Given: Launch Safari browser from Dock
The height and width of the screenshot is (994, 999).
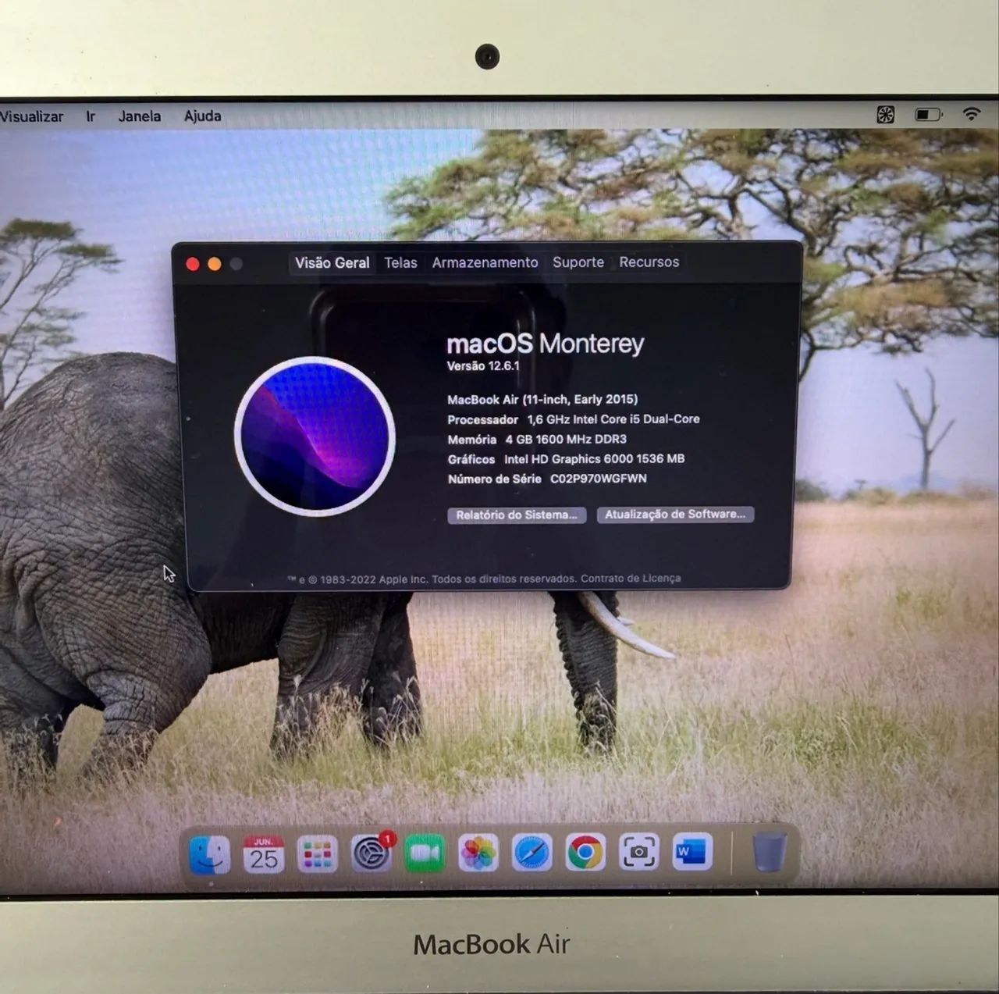Looking at the screenshot, I should click(x=532, y=853).
